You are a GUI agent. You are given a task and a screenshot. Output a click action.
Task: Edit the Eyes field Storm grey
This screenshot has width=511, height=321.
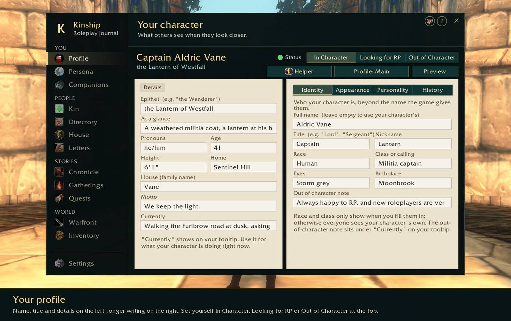coord(331,183)
